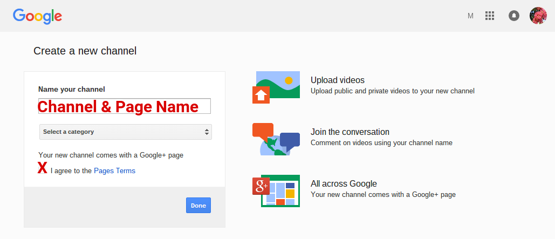The width and height of the screenshot is (555, 239).
Task: Open the account profile avatar
Action: pos(538,16)
